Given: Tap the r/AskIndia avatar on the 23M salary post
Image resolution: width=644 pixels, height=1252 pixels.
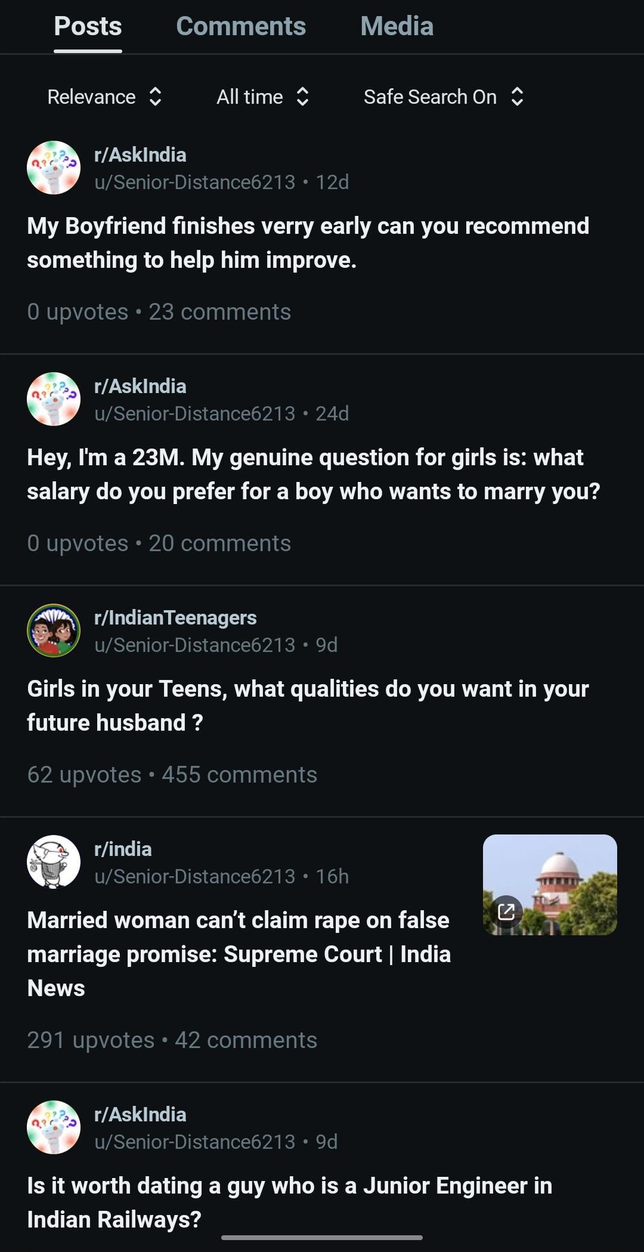Looking at the screenshot, I should (54, 399).
